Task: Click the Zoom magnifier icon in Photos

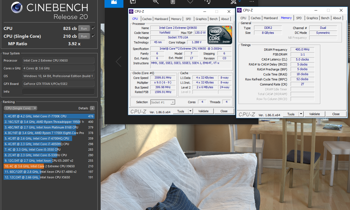Action: pyautogui.click(x=156, y=2)
